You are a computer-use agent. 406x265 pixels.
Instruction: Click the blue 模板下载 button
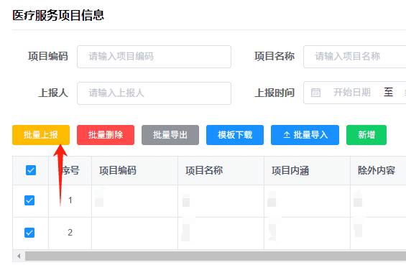pyautogui.click(x=235, y=135)
